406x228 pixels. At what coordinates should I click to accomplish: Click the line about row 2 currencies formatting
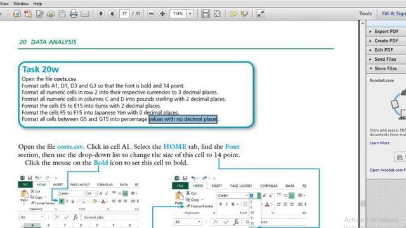[x=120, y=92]
